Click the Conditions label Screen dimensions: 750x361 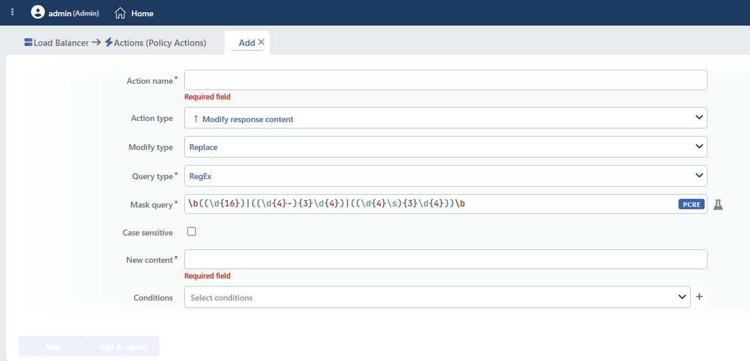click(x=153, y=298)
